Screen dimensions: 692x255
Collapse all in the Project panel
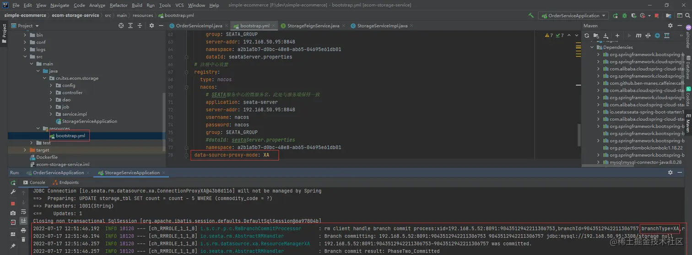(141, 26)
